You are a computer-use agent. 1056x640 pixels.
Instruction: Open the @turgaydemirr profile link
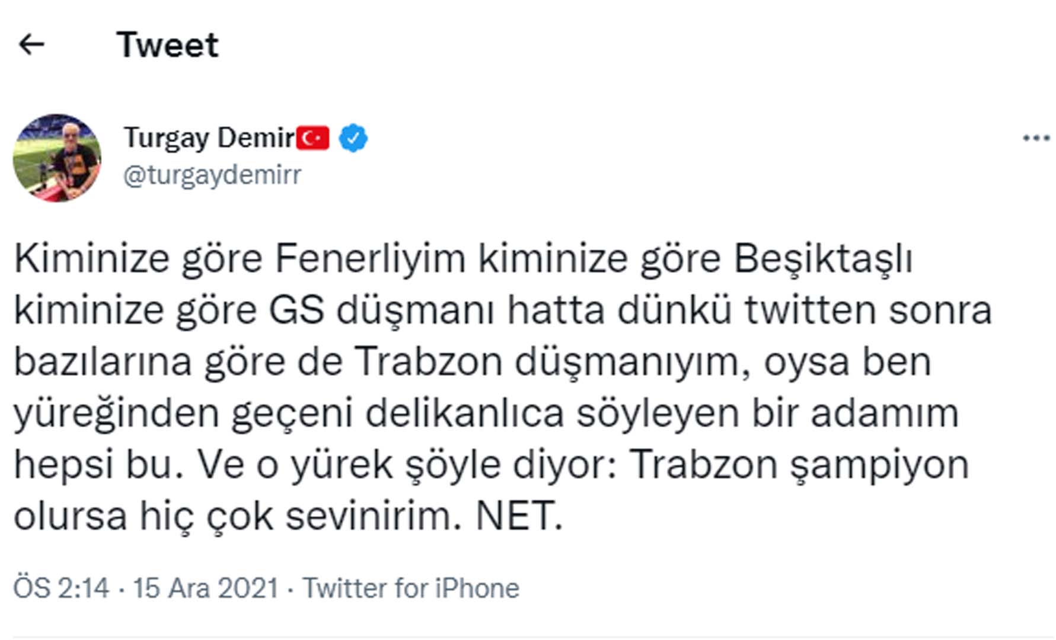click(x=212, y=175)
